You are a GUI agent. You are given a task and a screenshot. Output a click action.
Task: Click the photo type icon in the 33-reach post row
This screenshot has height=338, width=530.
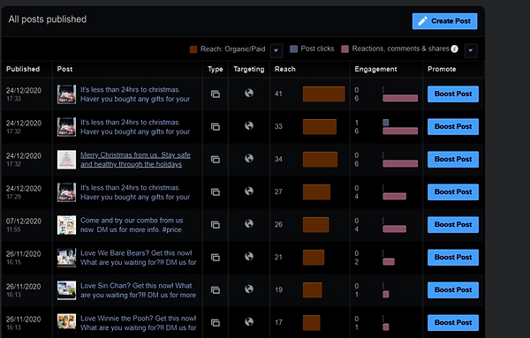coord(216,126)
